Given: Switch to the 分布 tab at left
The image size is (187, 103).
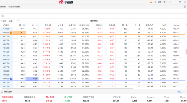Looking at the screenshot, I should pyautogui.click(x=3, y=7).
